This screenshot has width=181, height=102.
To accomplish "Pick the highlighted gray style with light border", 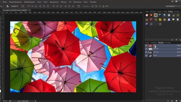I will tap(156, 15).
